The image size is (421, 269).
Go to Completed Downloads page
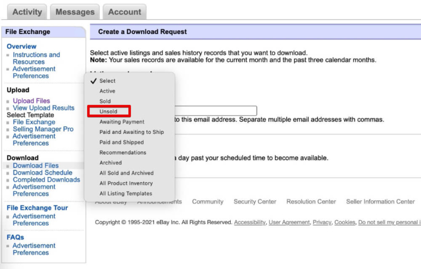(46, 179)
